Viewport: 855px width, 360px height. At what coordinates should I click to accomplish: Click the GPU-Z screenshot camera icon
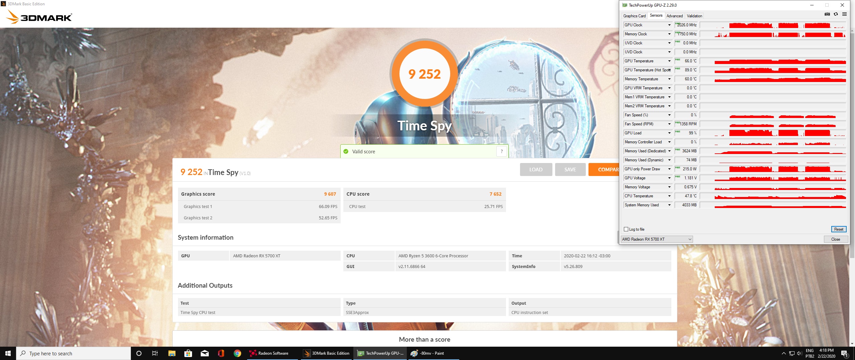tap(827, 14)
